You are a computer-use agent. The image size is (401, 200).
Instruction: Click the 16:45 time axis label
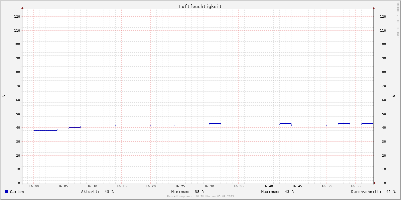(x=297, y=186)
